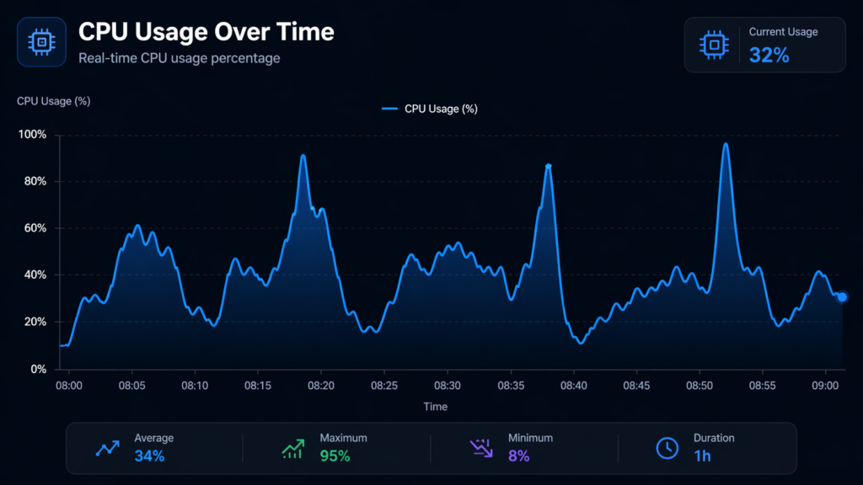Click the Time axis label
This screenshot has width=863, height=485.
[x=436, y=406]
